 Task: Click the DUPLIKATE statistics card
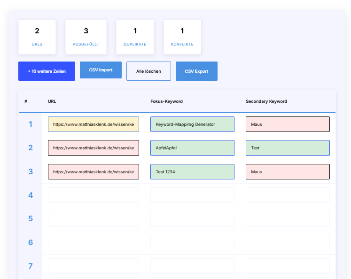pyautogui.click(x=135, y=37)
